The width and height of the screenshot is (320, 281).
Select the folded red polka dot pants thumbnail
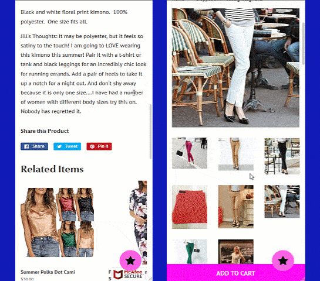(190, 207)
